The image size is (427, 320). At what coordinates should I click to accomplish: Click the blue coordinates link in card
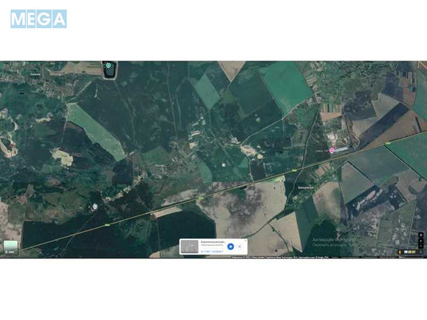coord(212,251)
